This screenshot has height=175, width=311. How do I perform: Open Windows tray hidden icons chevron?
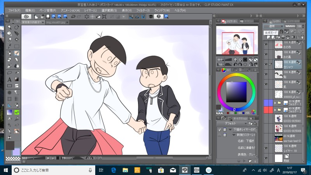click(x=253, y=170)
